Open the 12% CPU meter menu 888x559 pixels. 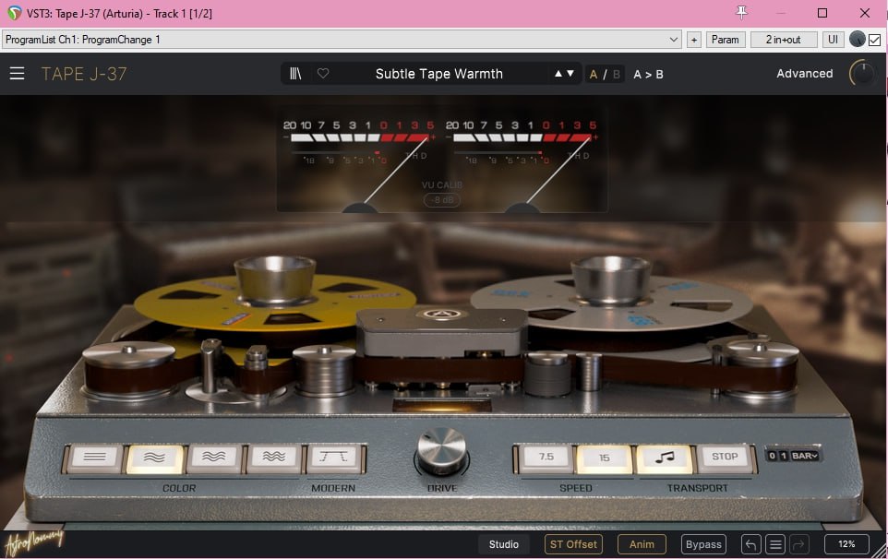(846, 544)
